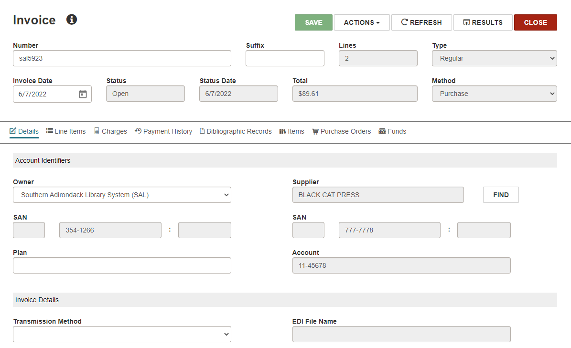Refresh the invoice page
This screenshot has height=348, width=571.
421,22
